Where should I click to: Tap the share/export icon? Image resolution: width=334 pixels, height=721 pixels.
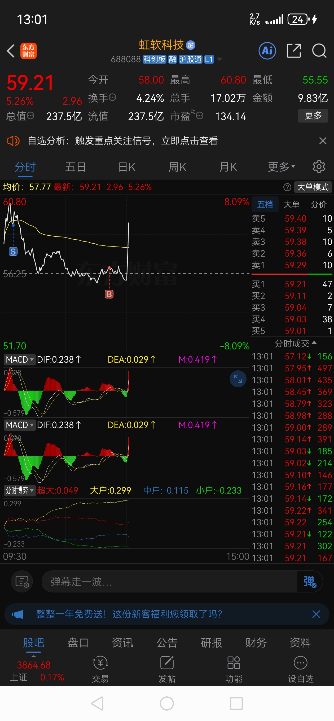294,51
